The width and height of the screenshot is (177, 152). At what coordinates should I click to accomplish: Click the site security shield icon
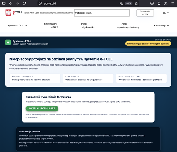[x=40, y=3]
